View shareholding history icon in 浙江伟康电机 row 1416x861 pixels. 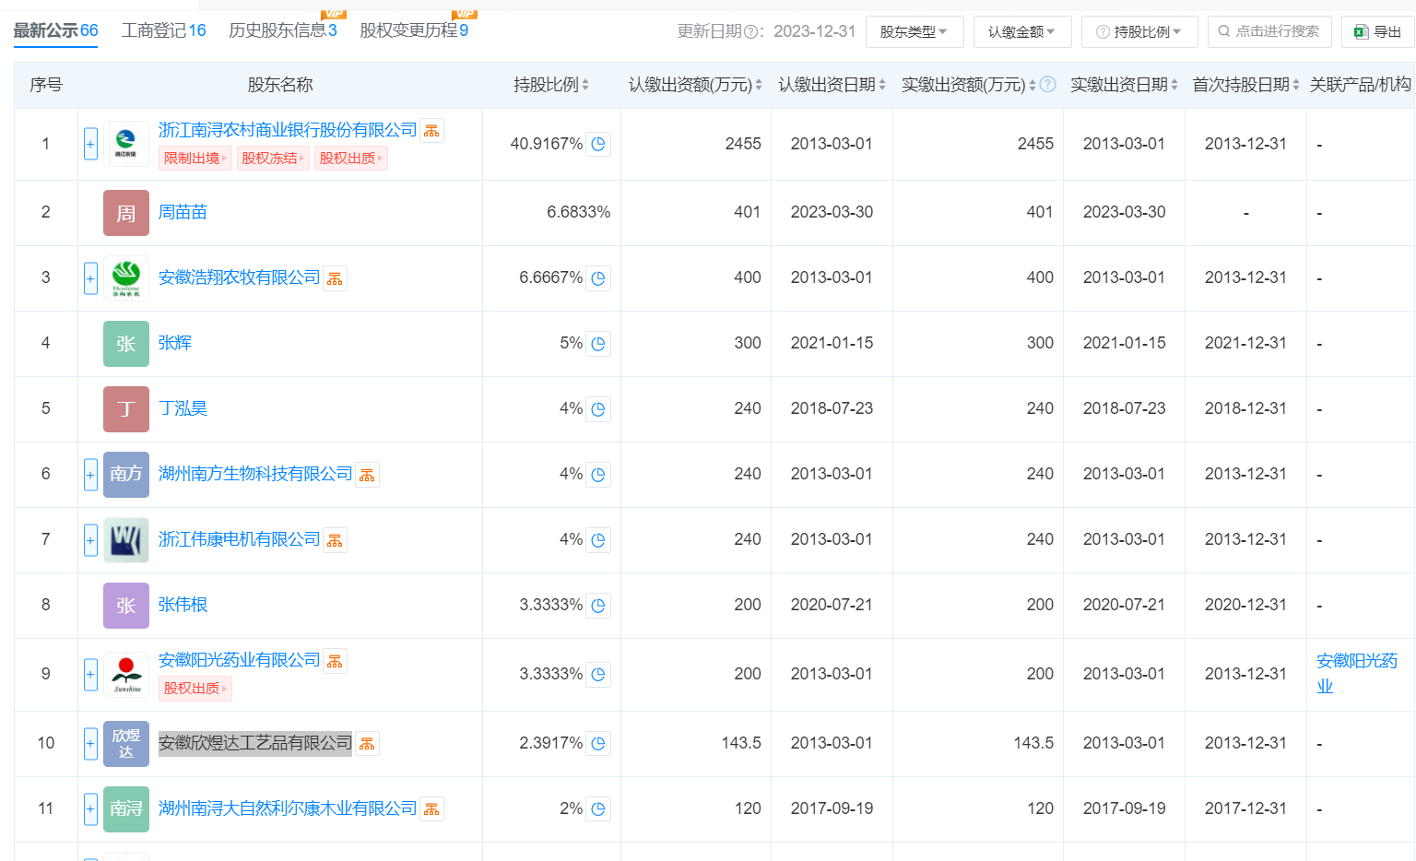(598, 540)
